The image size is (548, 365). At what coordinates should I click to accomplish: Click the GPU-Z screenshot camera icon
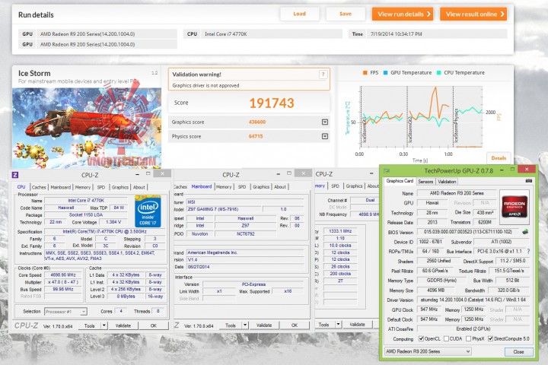(x=529, y=181)
